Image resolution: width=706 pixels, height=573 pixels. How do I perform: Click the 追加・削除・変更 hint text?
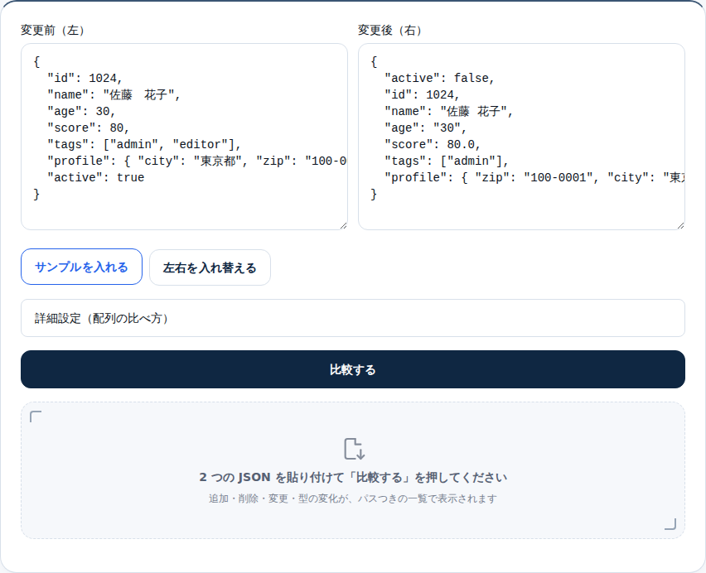[353, 498]
